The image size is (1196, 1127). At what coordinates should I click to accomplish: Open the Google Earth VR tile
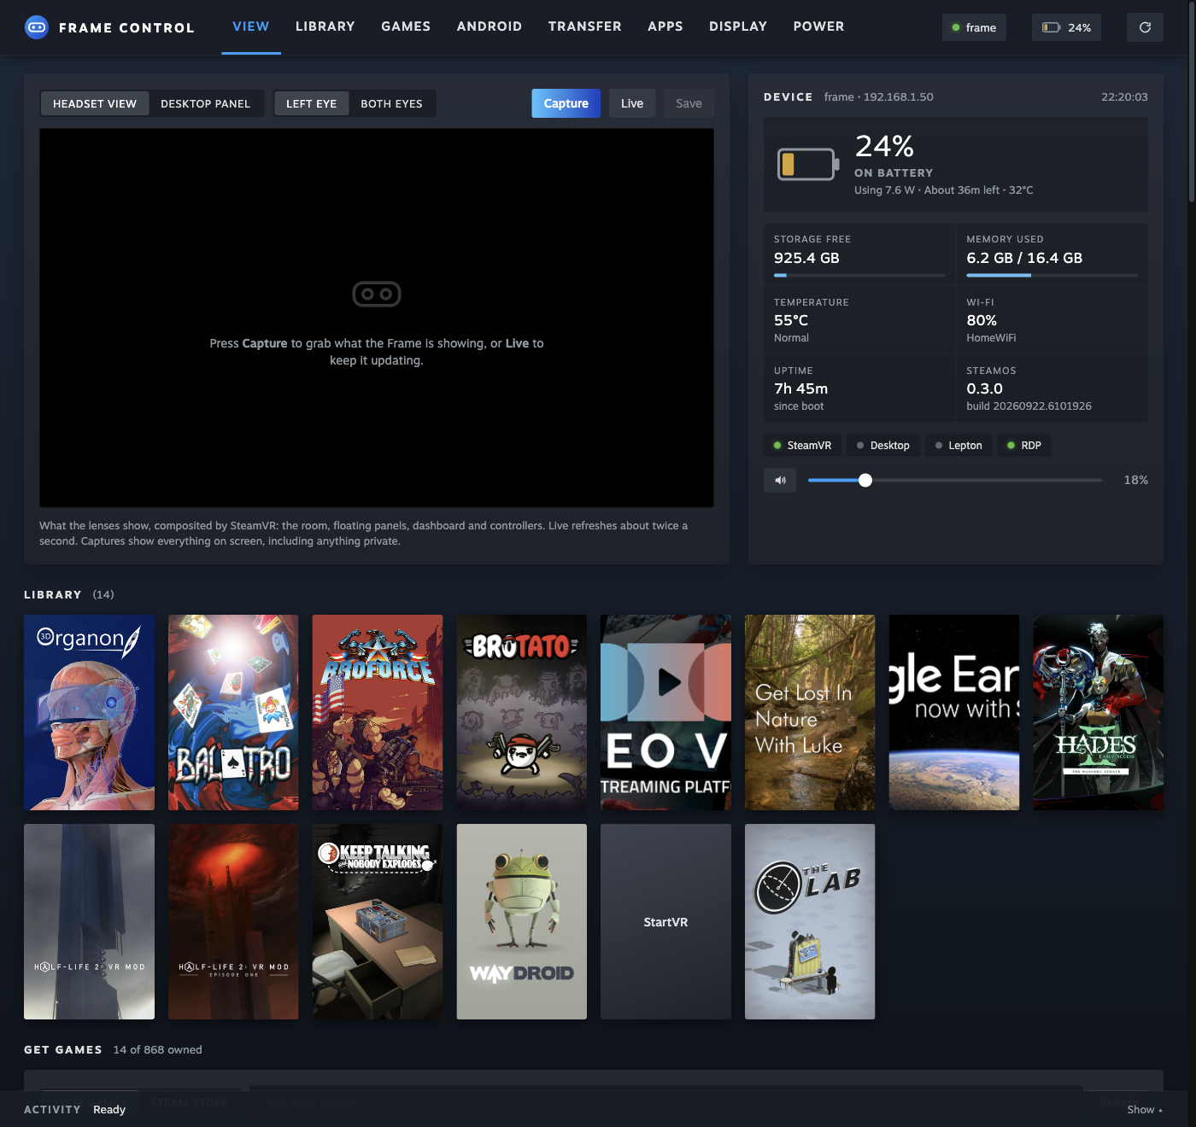tap(954, 712)
